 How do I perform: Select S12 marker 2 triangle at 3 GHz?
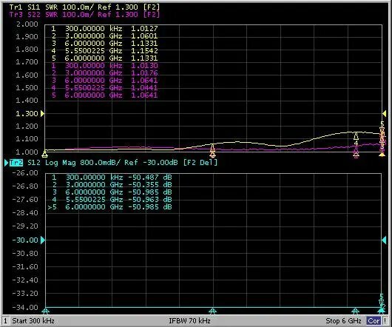212,311
